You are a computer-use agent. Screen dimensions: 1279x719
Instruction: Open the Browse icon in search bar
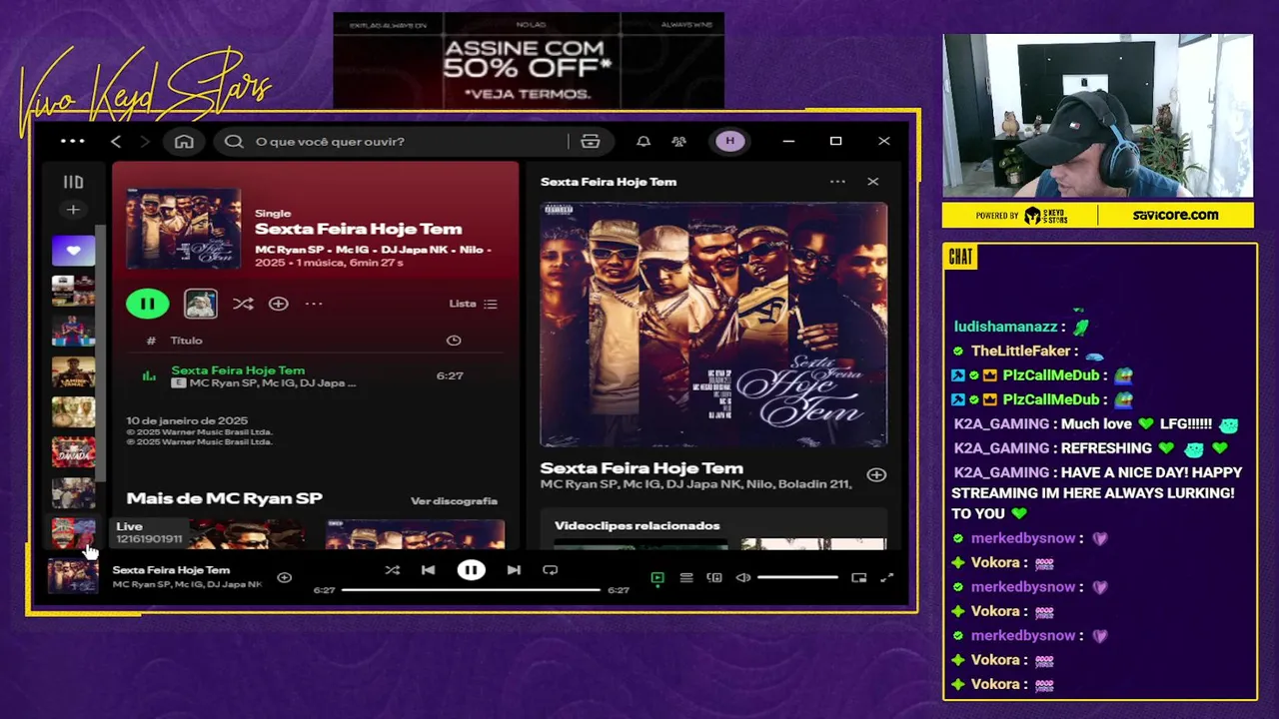pyautogui.click(x=591, y=142)
